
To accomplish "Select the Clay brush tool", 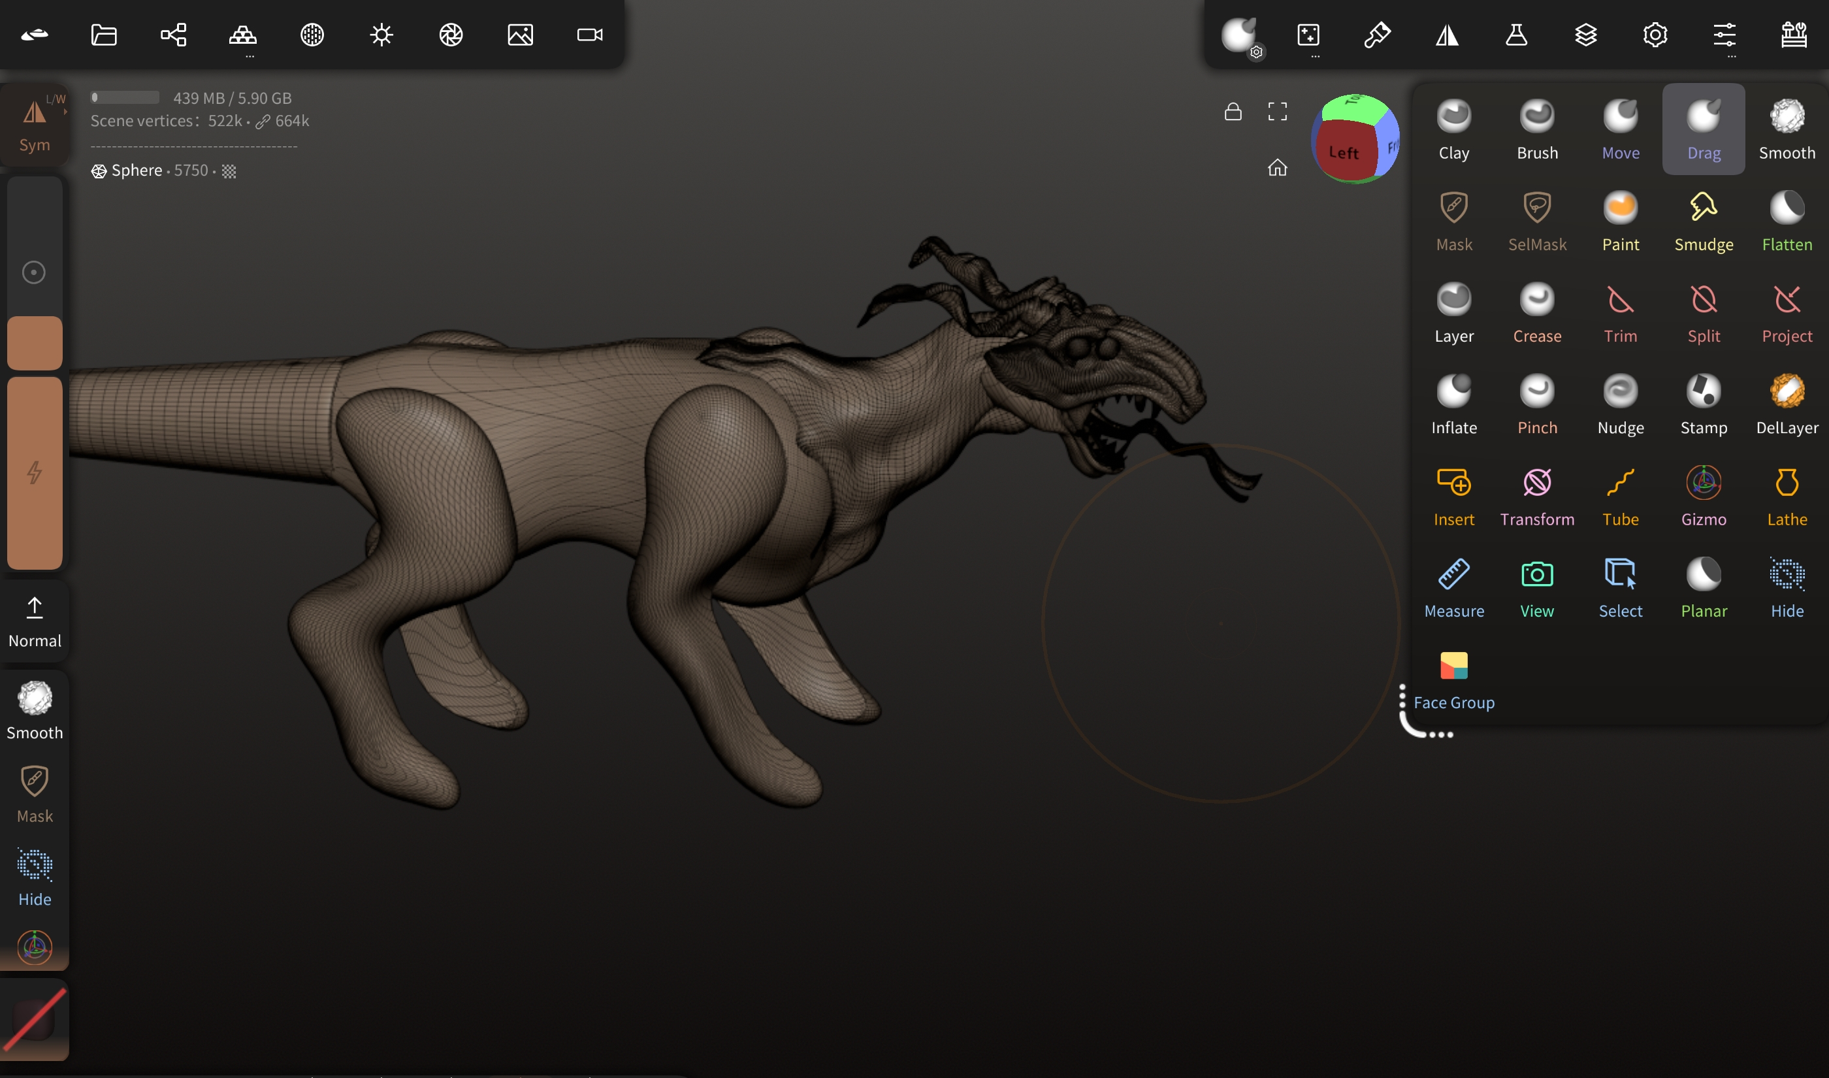I will point(1453,129).
